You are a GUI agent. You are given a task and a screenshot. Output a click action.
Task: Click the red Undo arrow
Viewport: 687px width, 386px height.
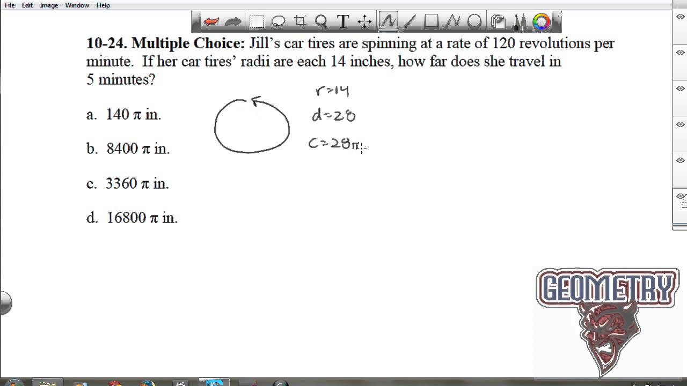coord(211,22)
